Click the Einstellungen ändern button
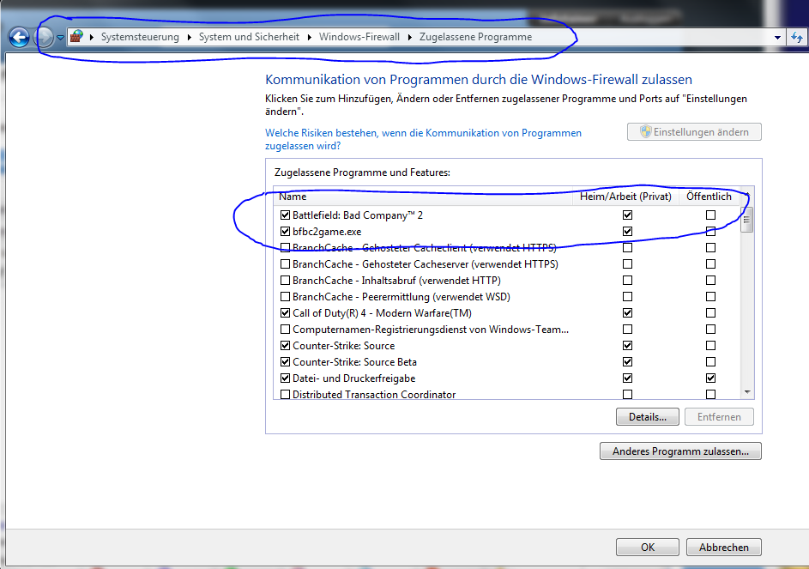The image size is (809, 569). coord(694,131)
